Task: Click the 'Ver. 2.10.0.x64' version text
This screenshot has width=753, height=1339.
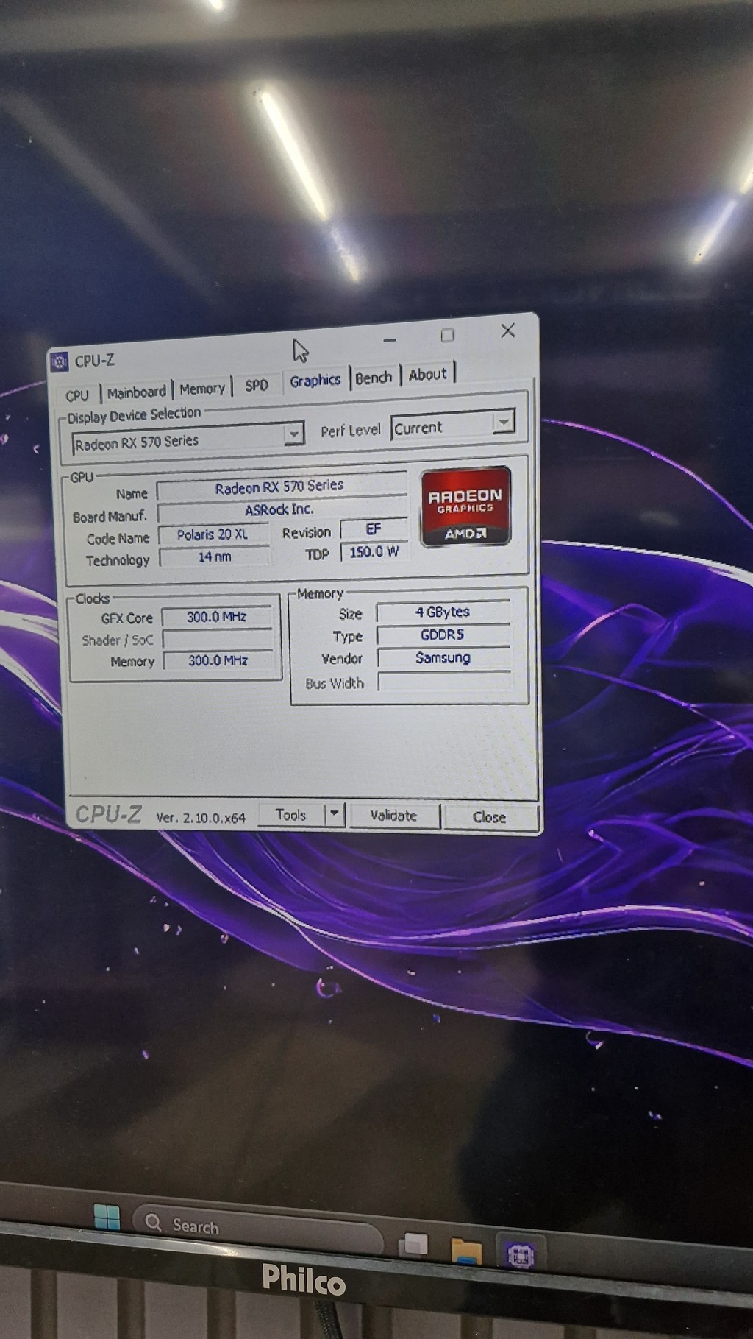Action: pyautogui.click(x=201, y=817)
